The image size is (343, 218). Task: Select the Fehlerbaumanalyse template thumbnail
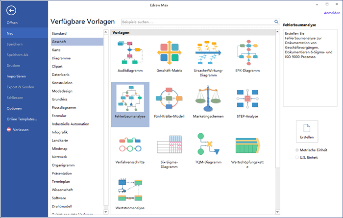(x=130, y=98)
